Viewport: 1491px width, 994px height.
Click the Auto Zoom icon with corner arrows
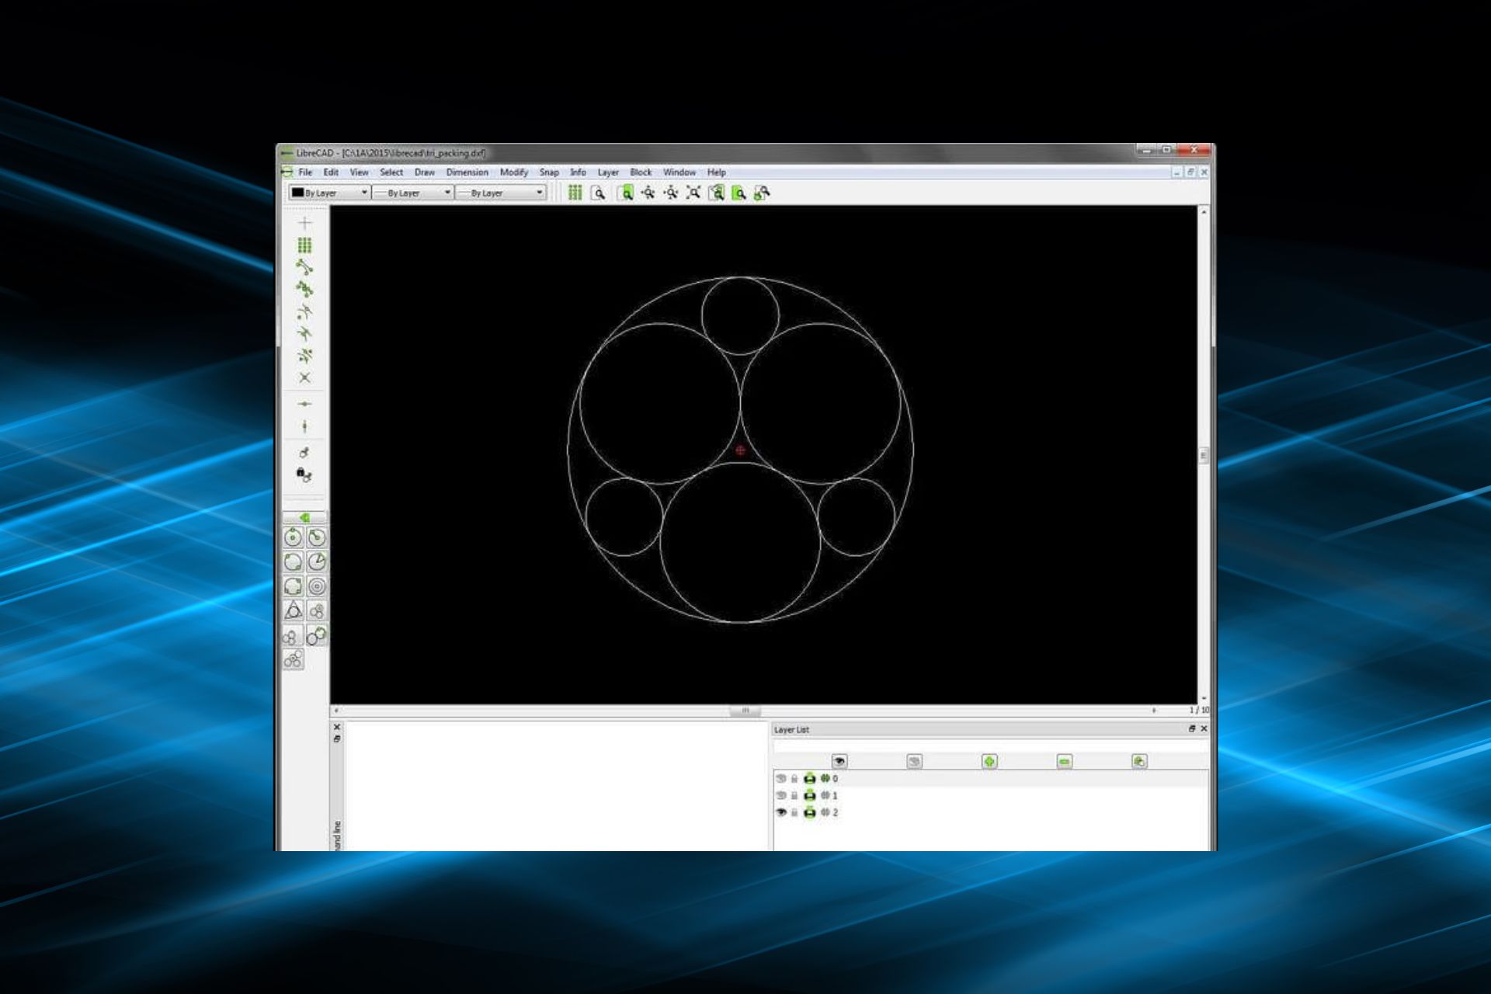[x=693, y=193]
